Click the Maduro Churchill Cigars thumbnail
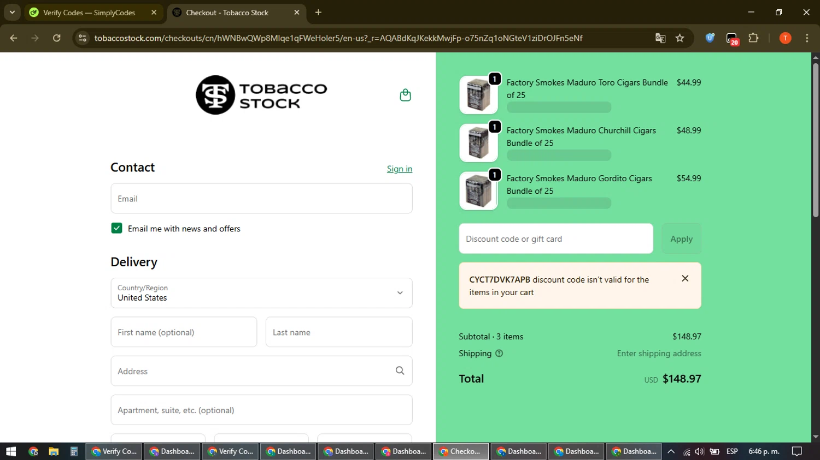 pos(478,143)
